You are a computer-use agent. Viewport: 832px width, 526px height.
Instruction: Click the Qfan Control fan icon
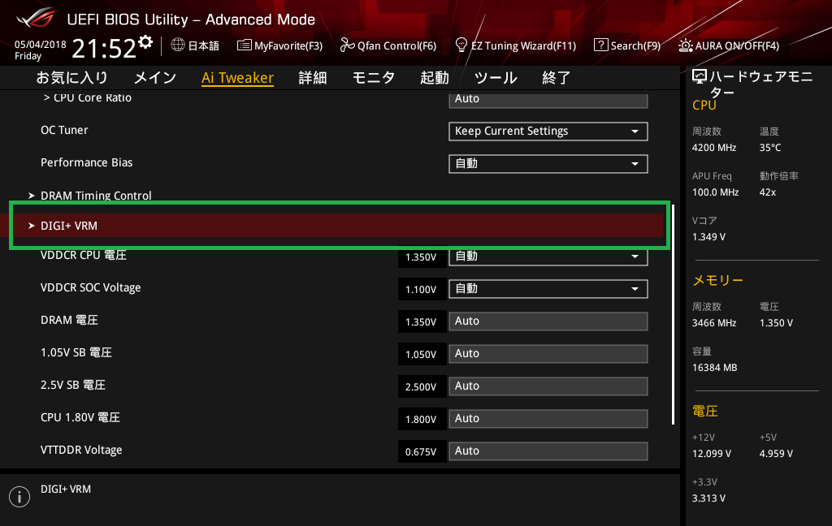coord(347,45)
